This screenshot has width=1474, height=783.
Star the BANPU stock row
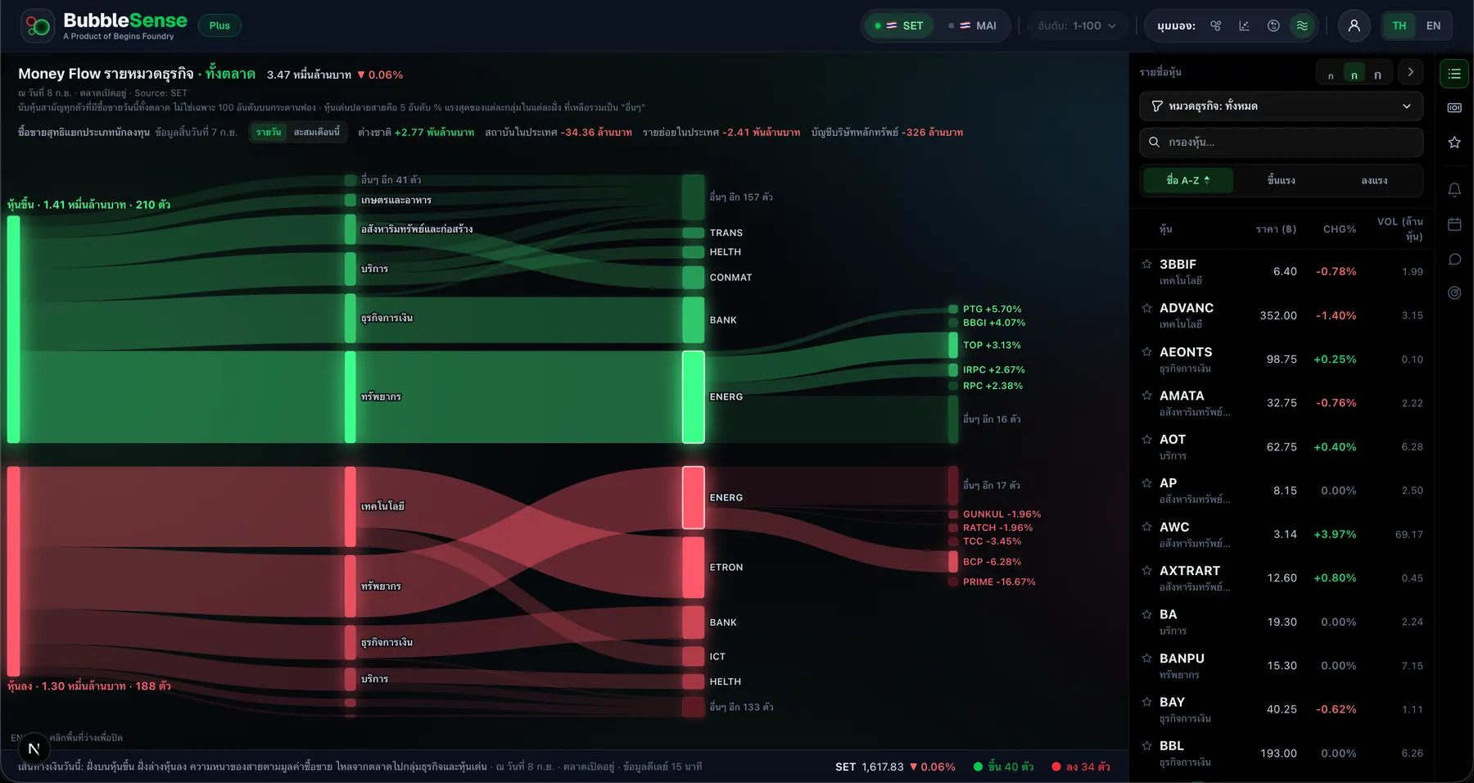click(x=1146, y=658)
